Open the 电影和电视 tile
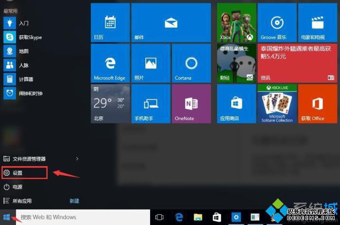Screen dimensions: 340x225 point(318,22)
